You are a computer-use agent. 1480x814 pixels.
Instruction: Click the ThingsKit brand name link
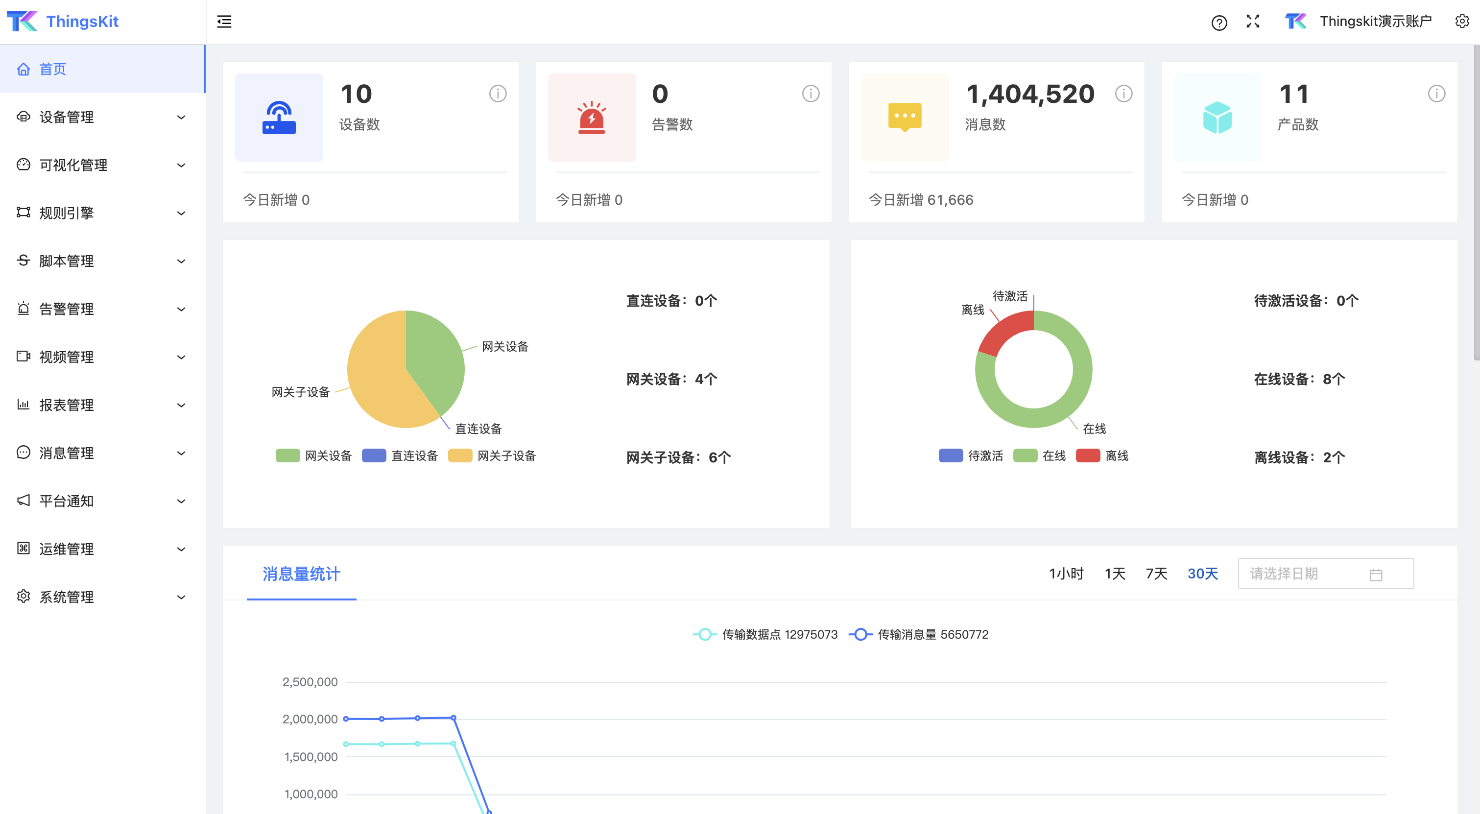(82, 21)
